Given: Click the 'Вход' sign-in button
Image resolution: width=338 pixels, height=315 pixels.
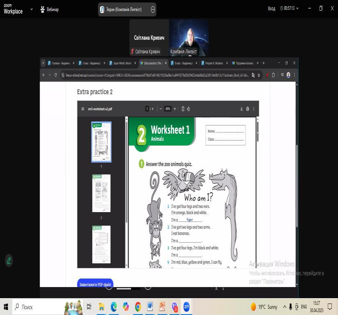Looking at the screenshot, I should point(272,9).
